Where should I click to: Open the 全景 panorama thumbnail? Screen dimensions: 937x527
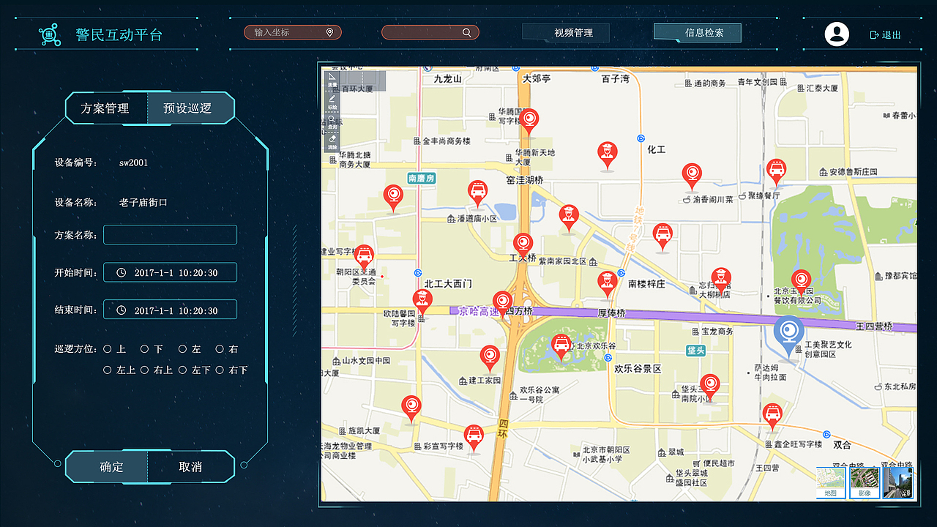coord(898,483)
